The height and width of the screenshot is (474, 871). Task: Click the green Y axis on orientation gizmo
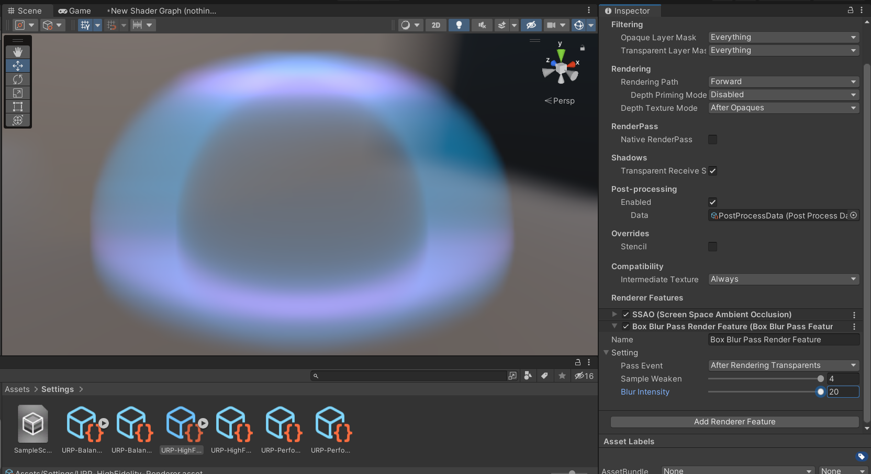tap(561, 54)
